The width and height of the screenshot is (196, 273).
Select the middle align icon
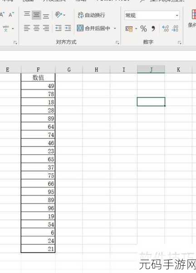(x=36, y=15)
